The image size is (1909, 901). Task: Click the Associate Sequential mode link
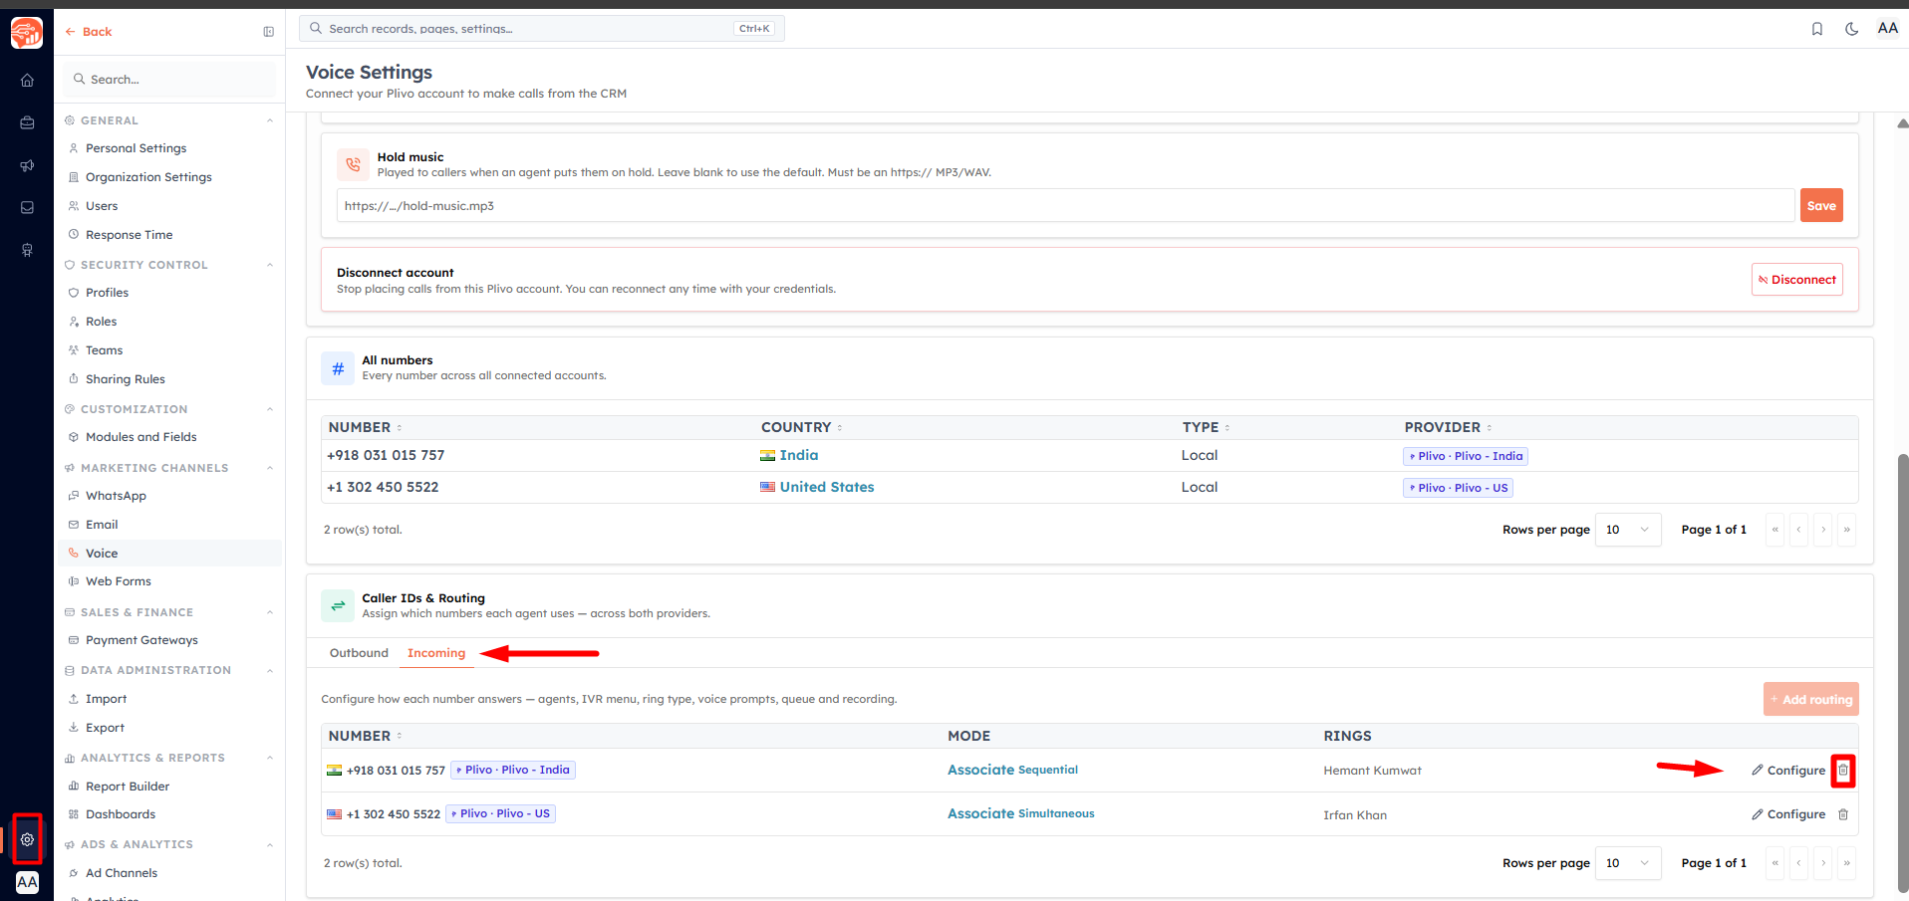click(x=1012, y=770)
